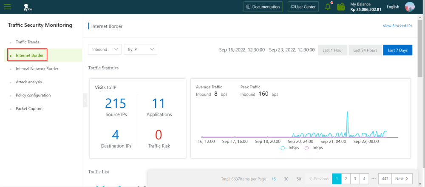Viewport: 425px width, 187px height.
Task: Open the Documentation button
Action: tap(263, 7)
